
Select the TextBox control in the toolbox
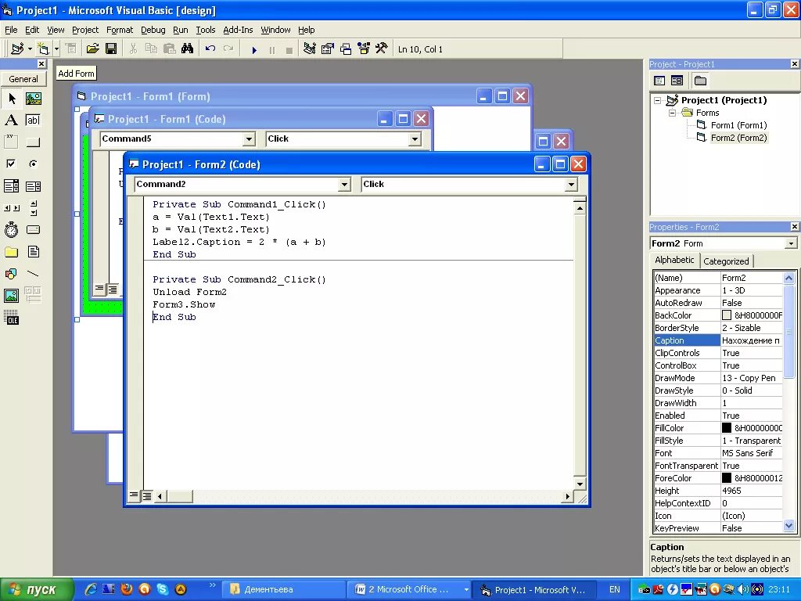[x=33, y=120]
